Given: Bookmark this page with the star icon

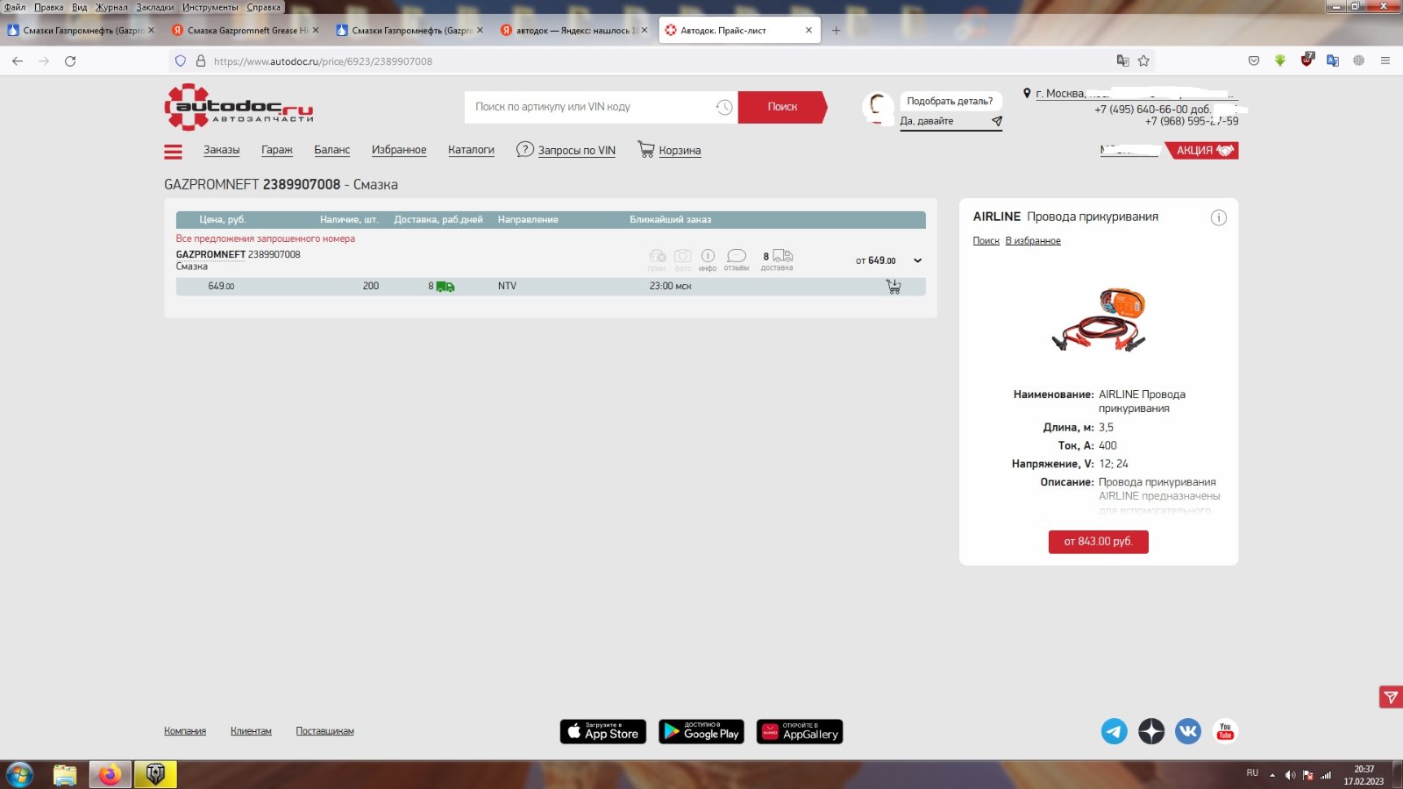Looking at the screenshot, I should tap(1143, 60).
